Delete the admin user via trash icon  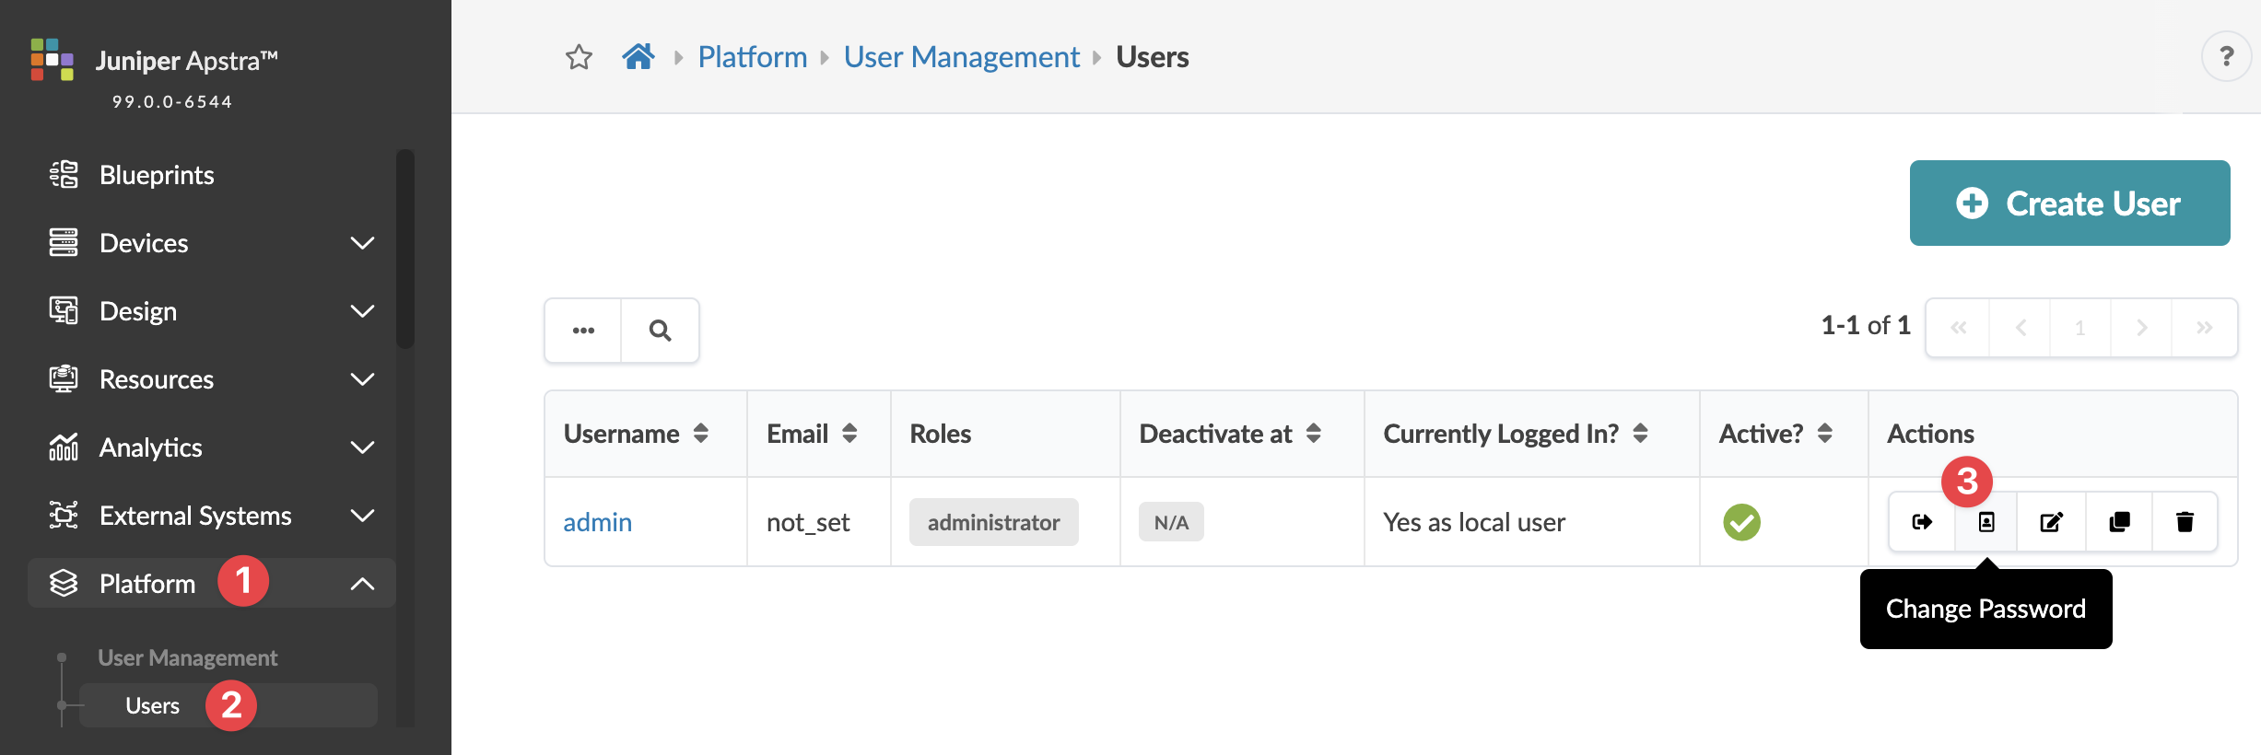pos(2185,522)
